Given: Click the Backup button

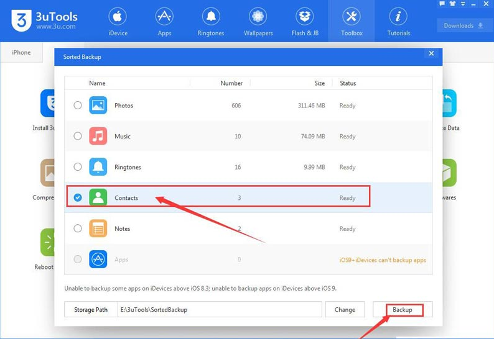Looking at the screenshot, I should coord(403,310).
